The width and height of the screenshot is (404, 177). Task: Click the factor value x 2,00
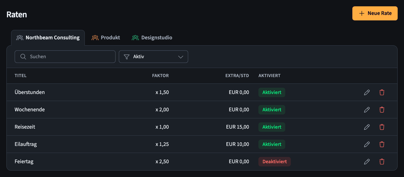[162, 110]
